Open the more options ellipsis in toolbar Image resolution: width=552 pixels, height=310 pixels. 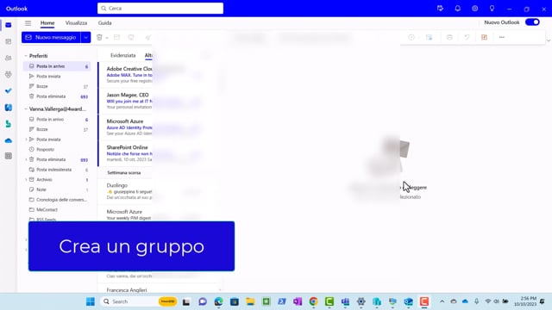(x=502, y=37)
